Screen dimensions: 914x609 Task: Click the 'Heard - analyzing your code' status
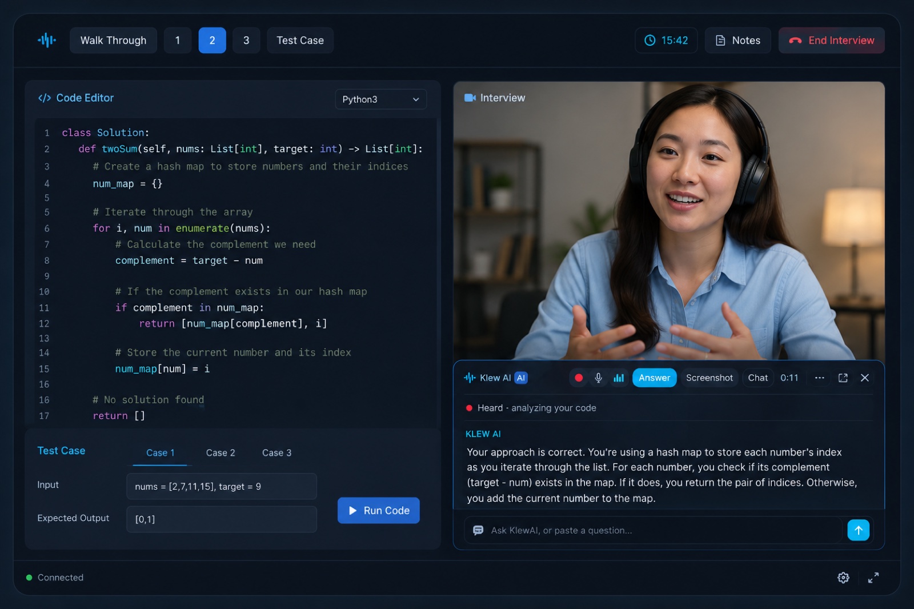[x=531, y=408]
